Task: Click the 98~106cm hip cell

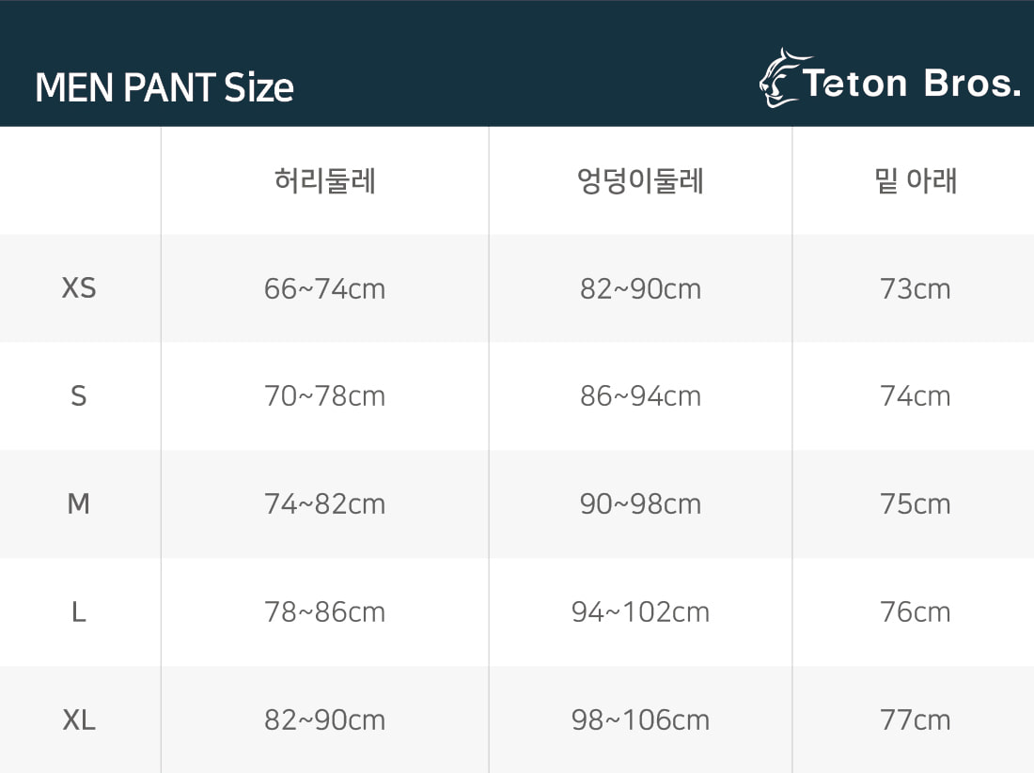Action: point(640,720)
